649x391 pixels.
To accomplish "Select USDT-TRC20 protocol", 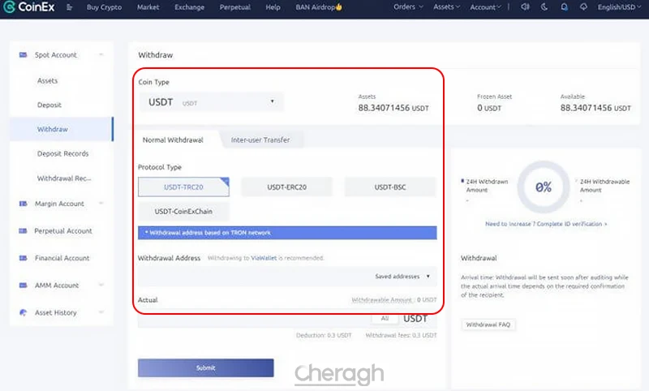I will coord(183,187).
